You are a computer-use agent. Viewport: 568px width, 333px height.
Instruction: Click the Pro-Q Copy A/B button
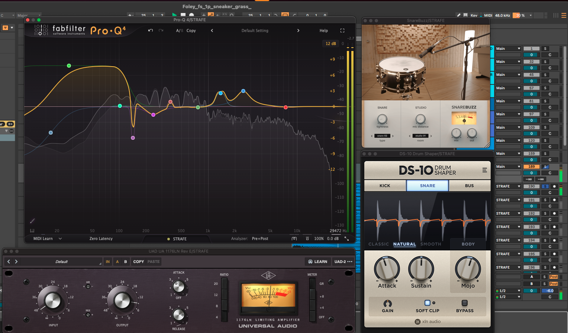pyautogui.click(x=191, y=31)
